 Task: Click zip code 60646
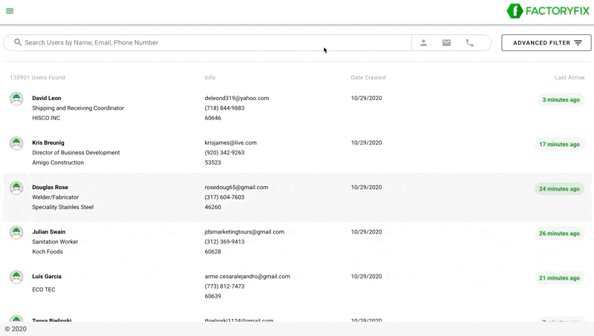[213, 118]
